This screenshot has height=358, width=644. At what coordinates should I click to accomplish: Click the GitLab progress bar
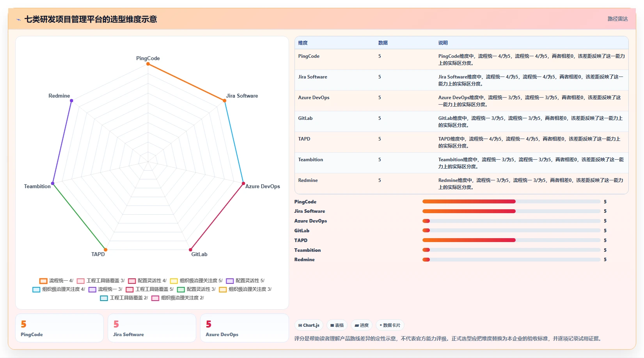click(x=511, y=230)
